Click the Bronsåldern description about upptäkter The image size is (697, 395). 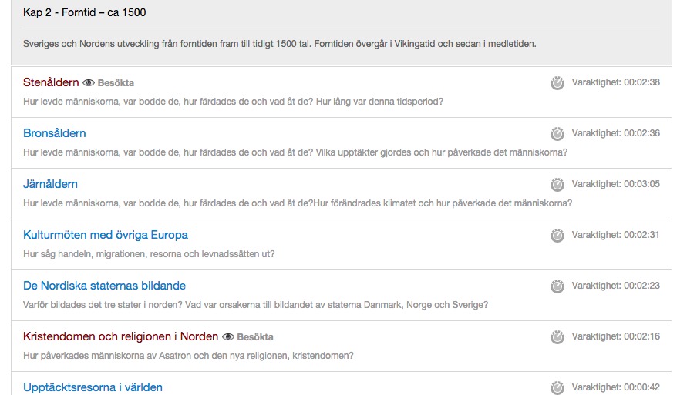(x=295, y=152)
